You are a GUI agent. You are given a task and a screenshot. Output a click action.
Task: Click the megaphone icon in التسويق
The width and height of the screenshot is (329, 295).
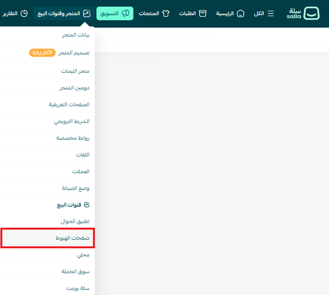126,14
